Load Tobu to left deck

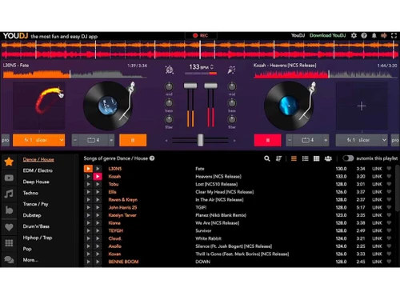(88, 184)
